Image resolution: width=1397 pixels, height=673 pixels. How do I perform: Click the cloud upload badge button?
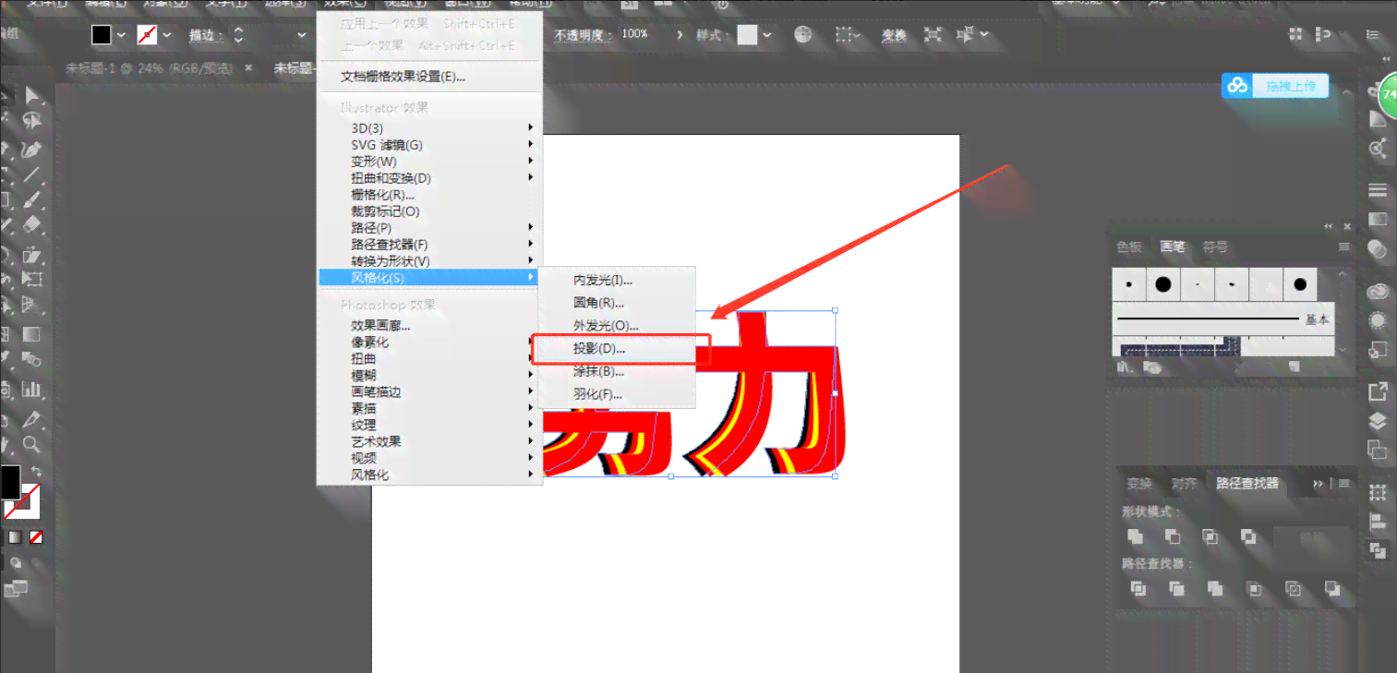tap(1275, 86)
